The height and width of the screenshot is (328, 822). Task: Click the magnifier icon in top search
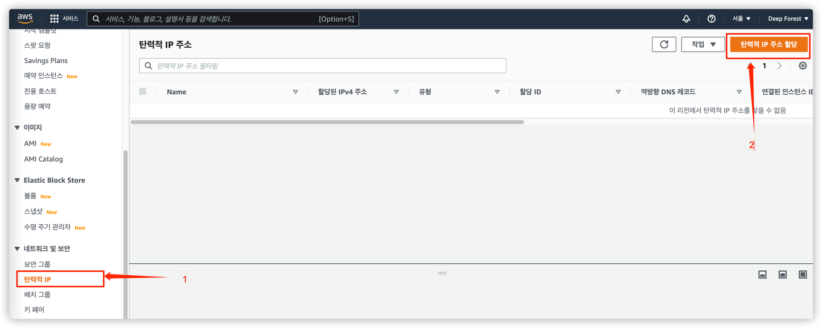(96, 19)
